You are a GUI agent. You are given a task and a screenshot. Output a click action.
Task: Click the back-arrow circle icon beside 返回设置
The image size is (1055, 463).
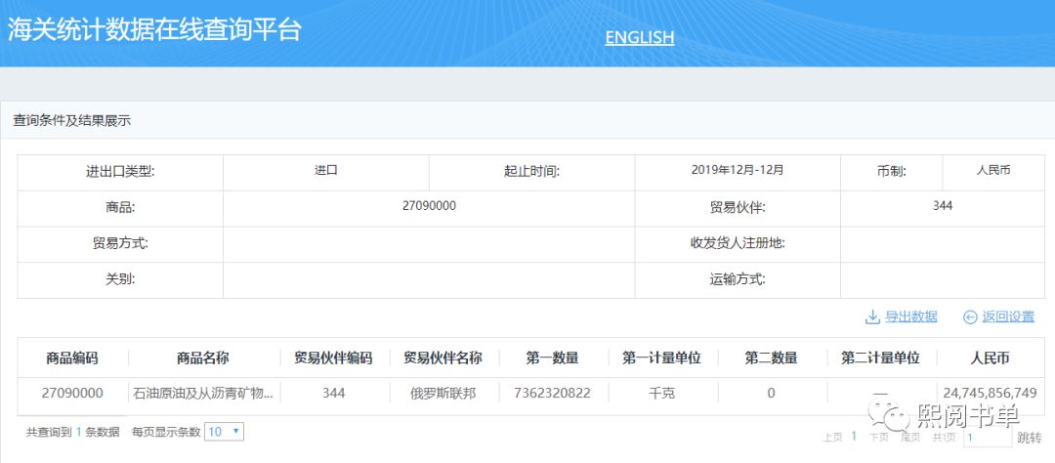point(970,316)
